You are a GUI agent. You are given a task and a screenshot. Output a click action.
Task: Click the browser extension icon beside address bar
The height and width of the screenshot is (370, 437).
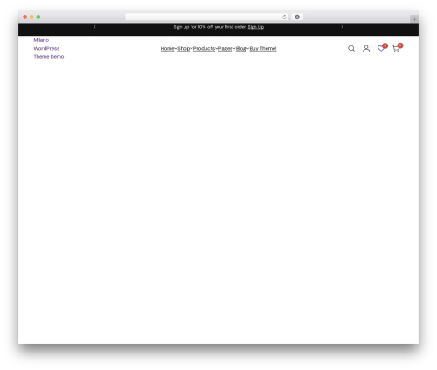pos(297,17)
